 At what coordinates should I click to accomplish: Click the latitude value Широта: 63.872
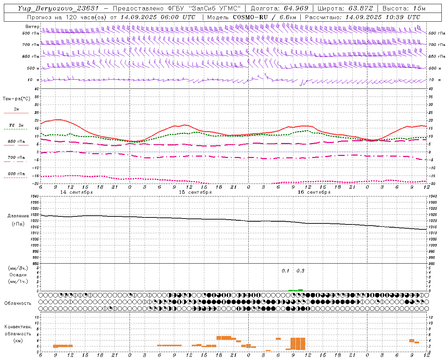pyautogui.click(x=345, y=8)
